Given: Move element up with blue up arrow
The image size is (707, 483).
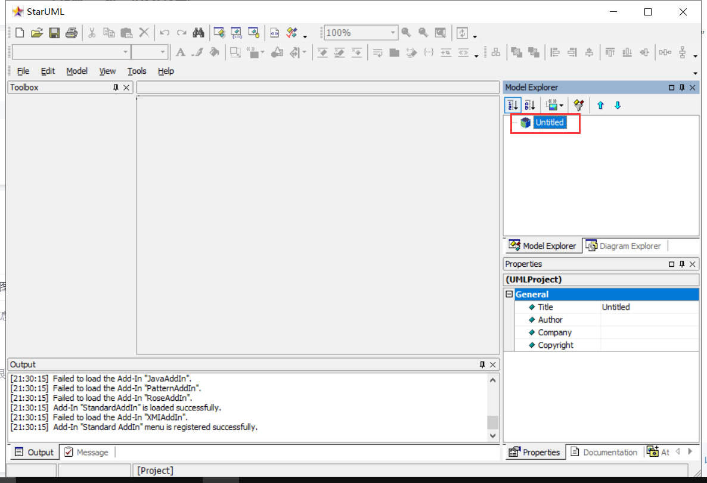Looking at the screenshot, I should (600, 105).
